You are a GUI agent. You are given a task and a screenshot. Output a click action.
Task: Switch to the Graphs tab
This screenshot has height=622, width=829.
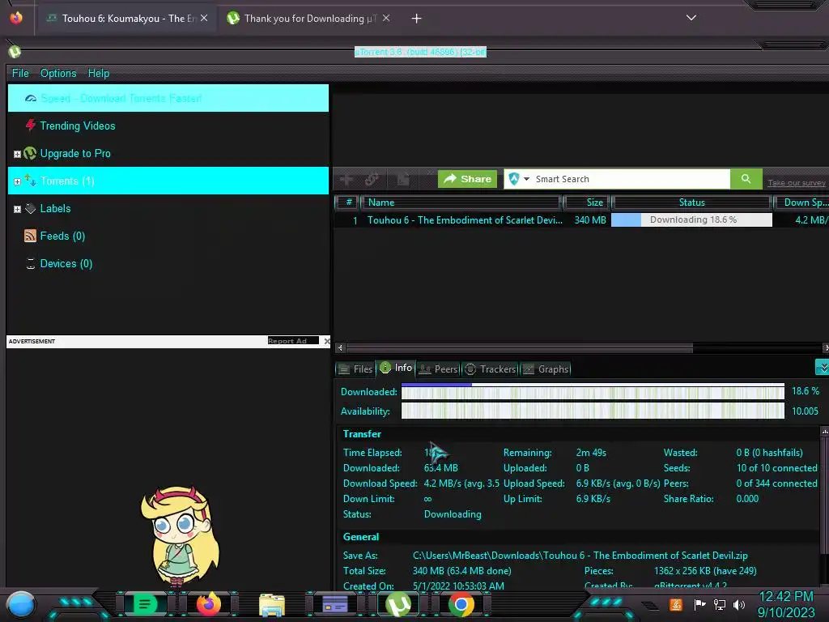[x=546, y=369]
